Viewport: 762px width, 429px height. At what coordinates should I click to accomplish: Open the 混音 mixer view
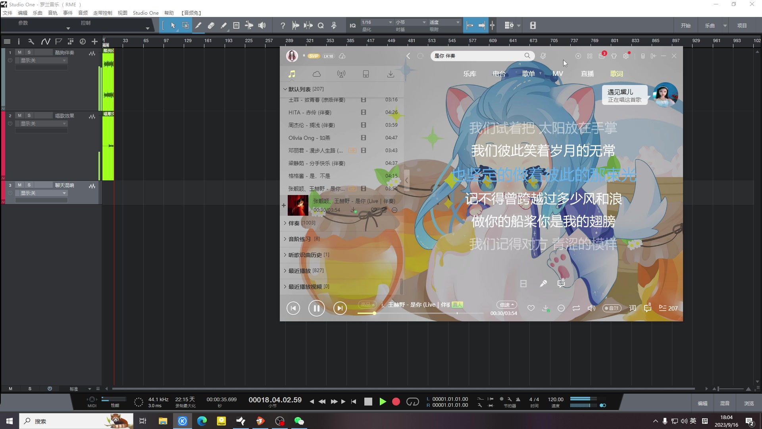(725, 403)
